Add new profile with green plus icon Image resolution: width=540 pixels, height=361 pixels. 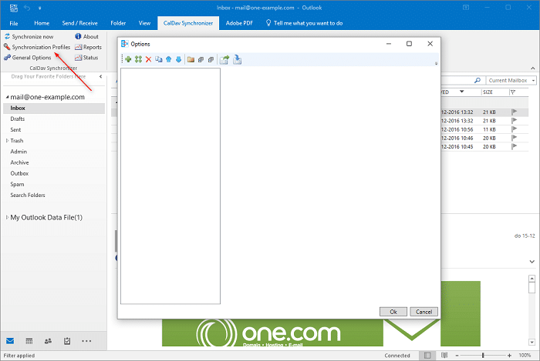pos(128,59)
